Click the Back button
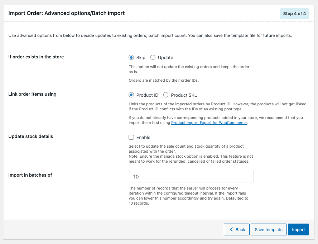 pyautogui.click(x=237, y=229)
